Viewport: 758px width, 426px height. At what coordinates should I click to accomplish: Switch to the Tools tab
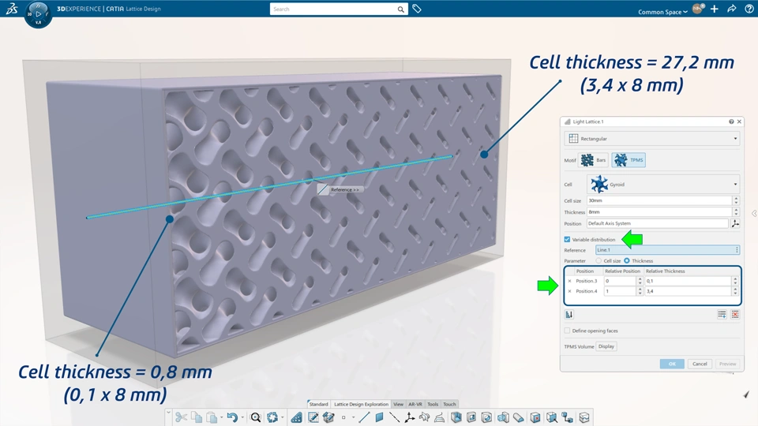pyautogui.click(x=433, y=404)
